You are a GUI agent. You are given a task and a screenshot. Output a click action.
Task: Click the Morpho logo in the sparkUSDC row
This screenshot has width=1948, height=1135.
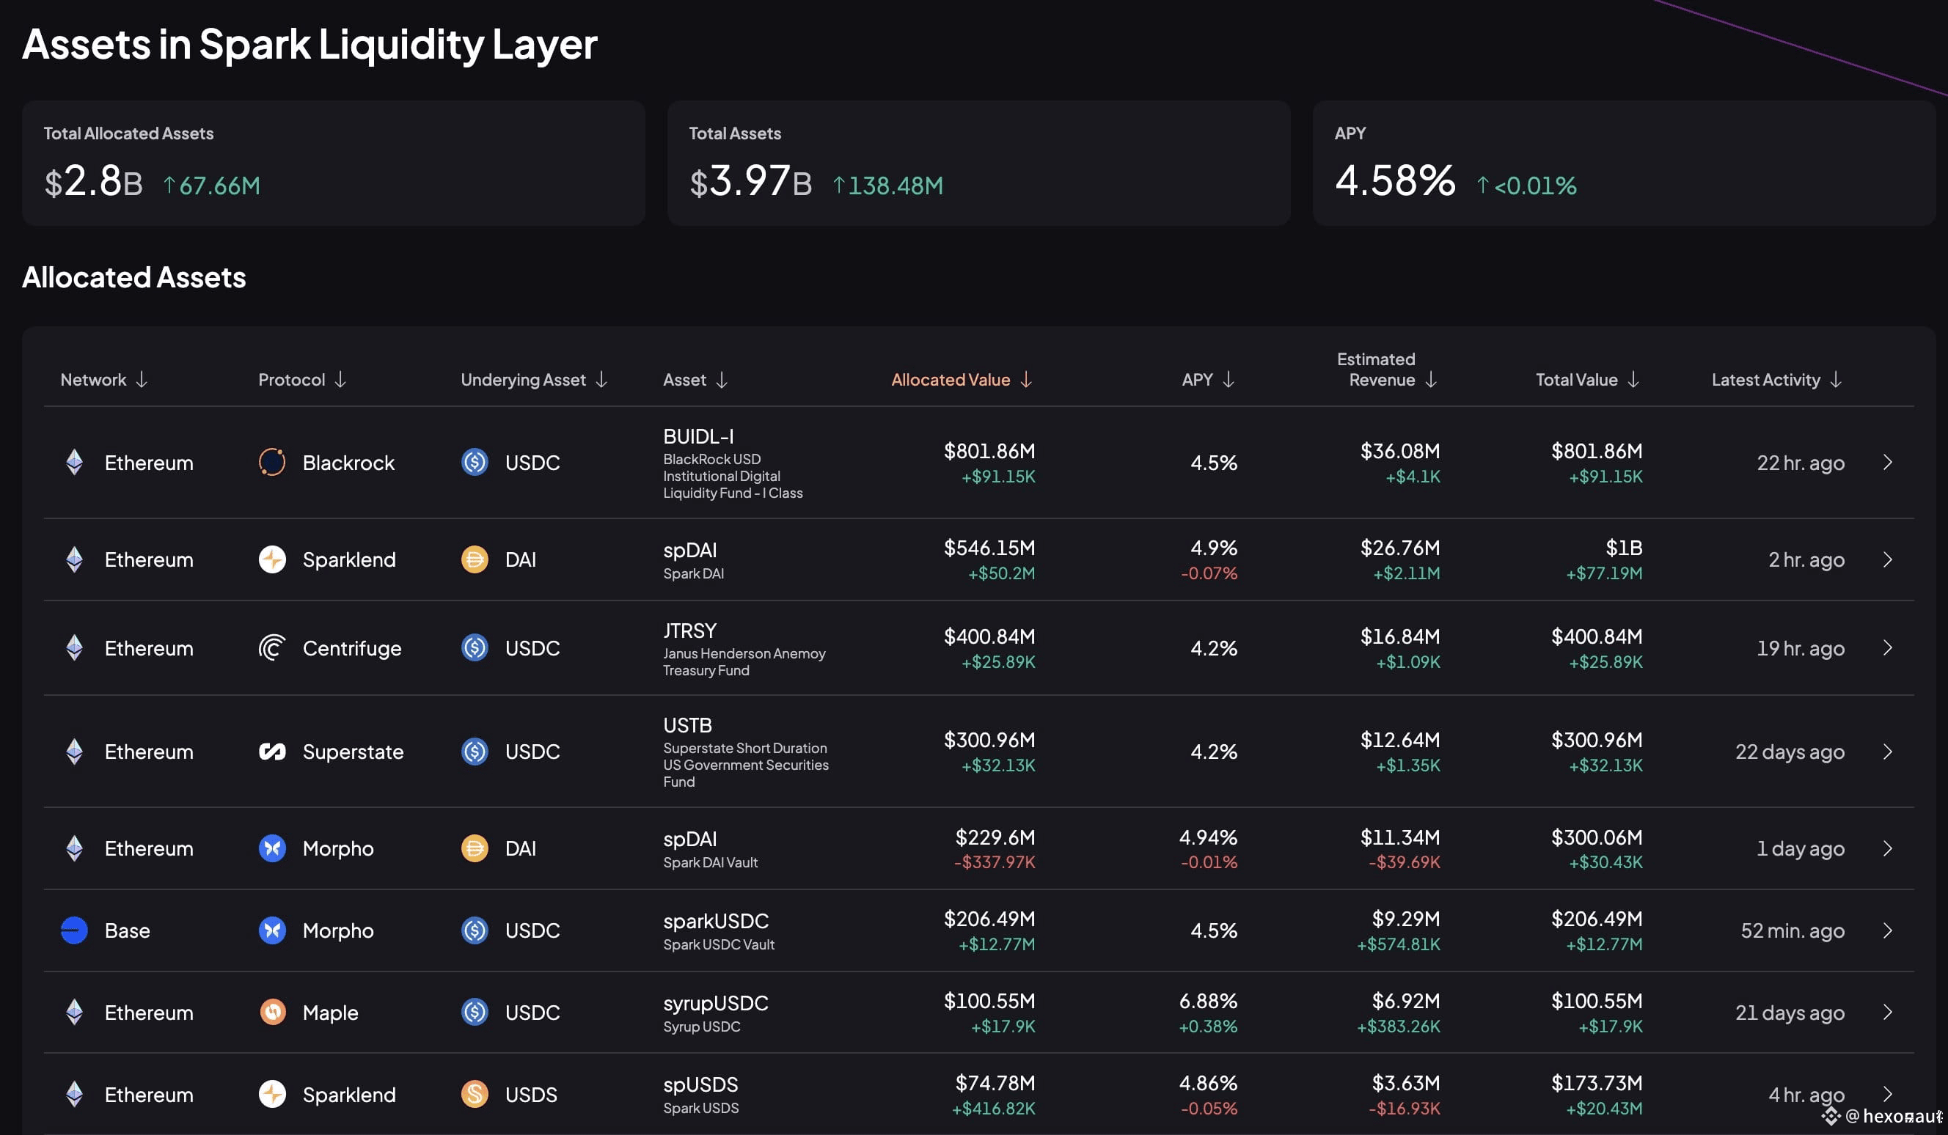pyautogui.click(x=272, y=930)
